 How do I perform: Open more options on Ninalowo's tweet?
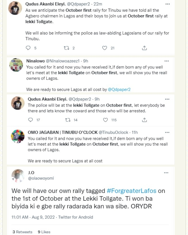click(167, 61)
